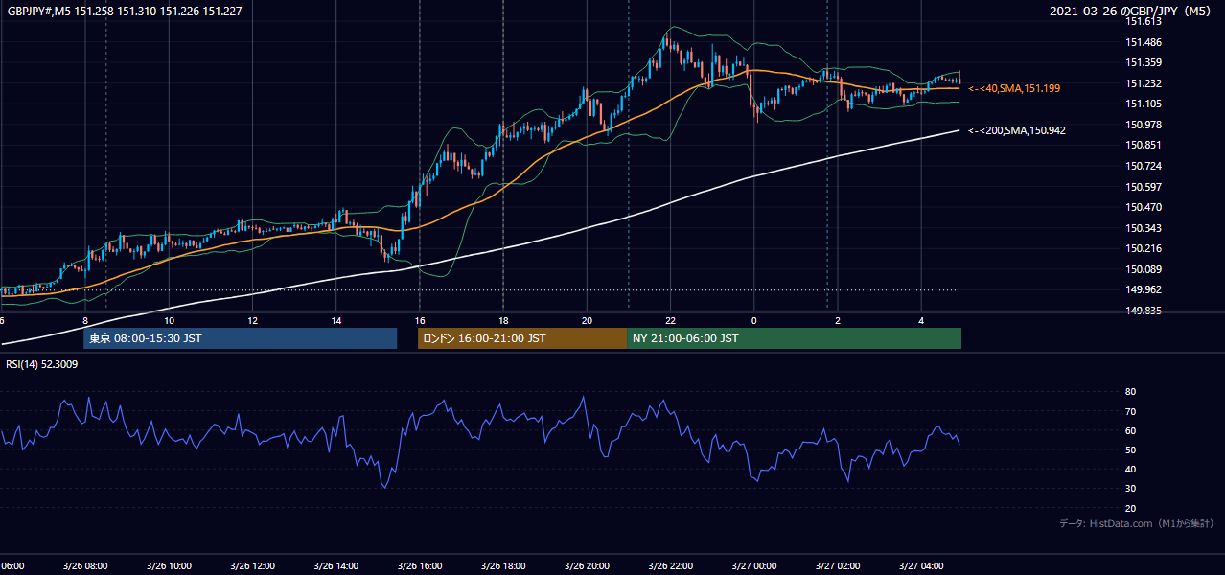Click the 150.978 price axis value
1225x575 pixels.
point(1144,125)
